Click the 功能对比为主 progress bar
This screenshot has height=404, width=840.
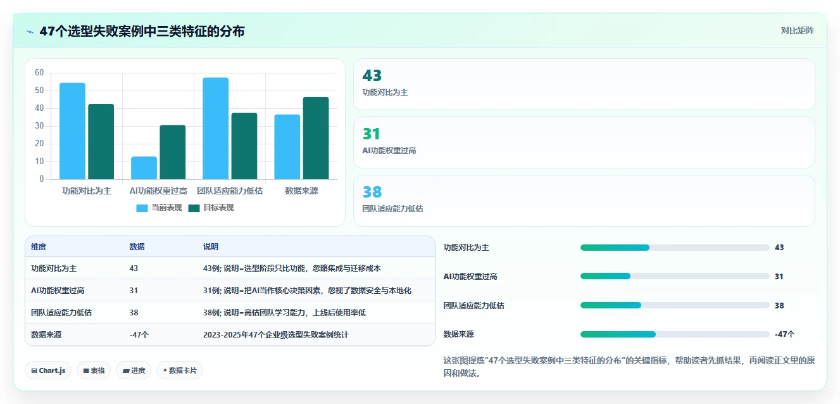[675, 248]
